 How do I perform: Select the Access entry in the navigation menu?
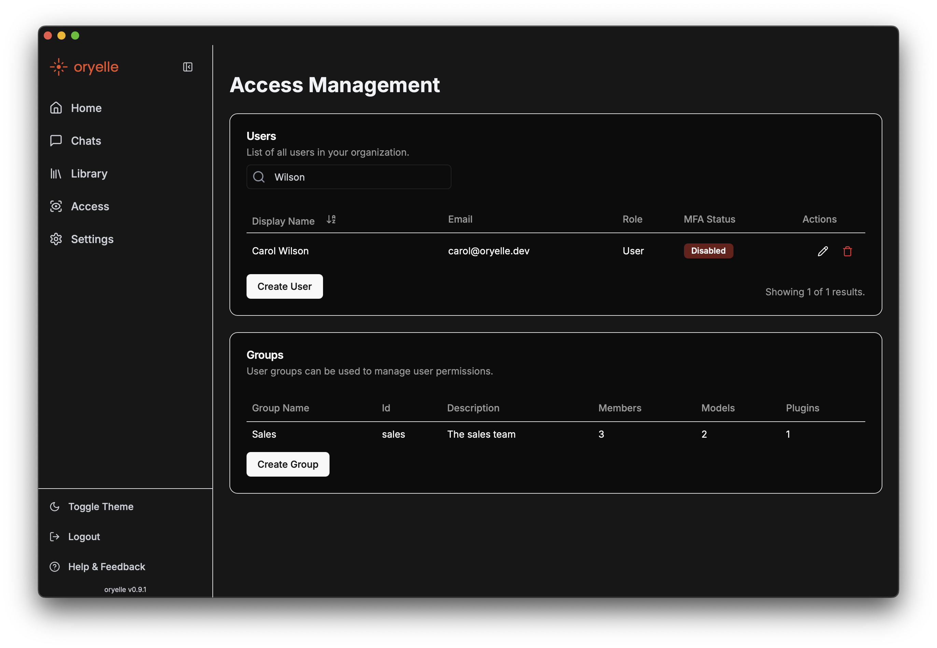tap(90, 206)
